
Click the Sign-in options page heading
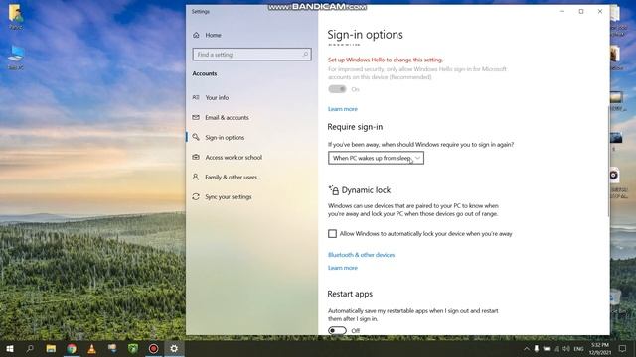click(365, 35)
